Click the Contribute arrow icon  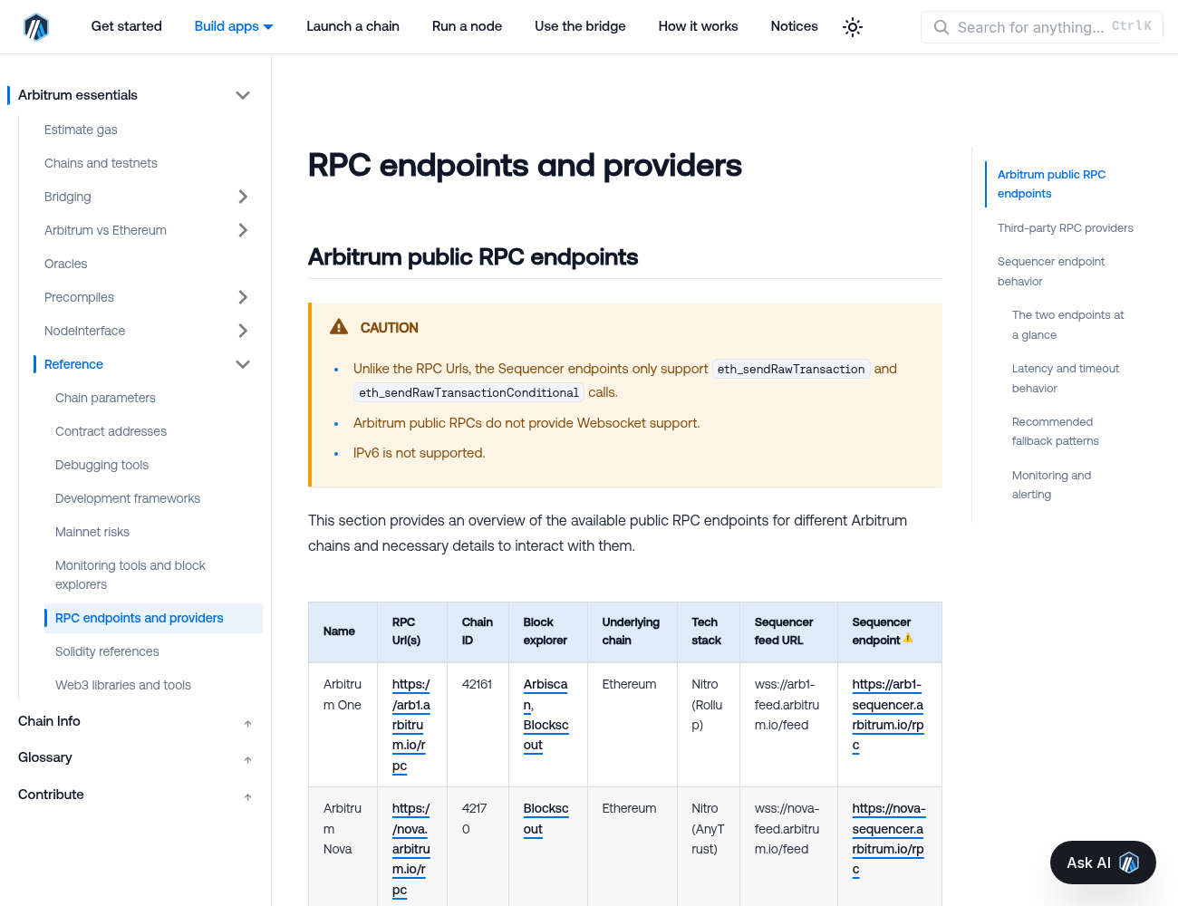click(x=247, y=796)
